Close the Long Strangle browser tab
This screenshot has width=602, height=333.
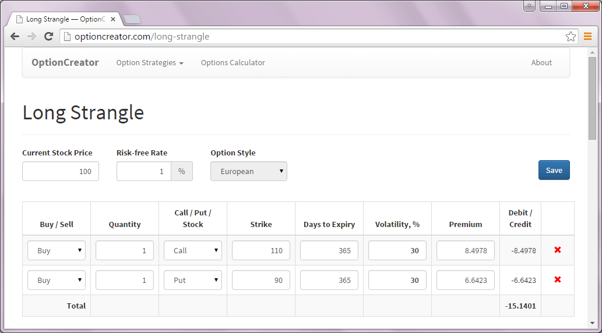click(x=113, y=19)
